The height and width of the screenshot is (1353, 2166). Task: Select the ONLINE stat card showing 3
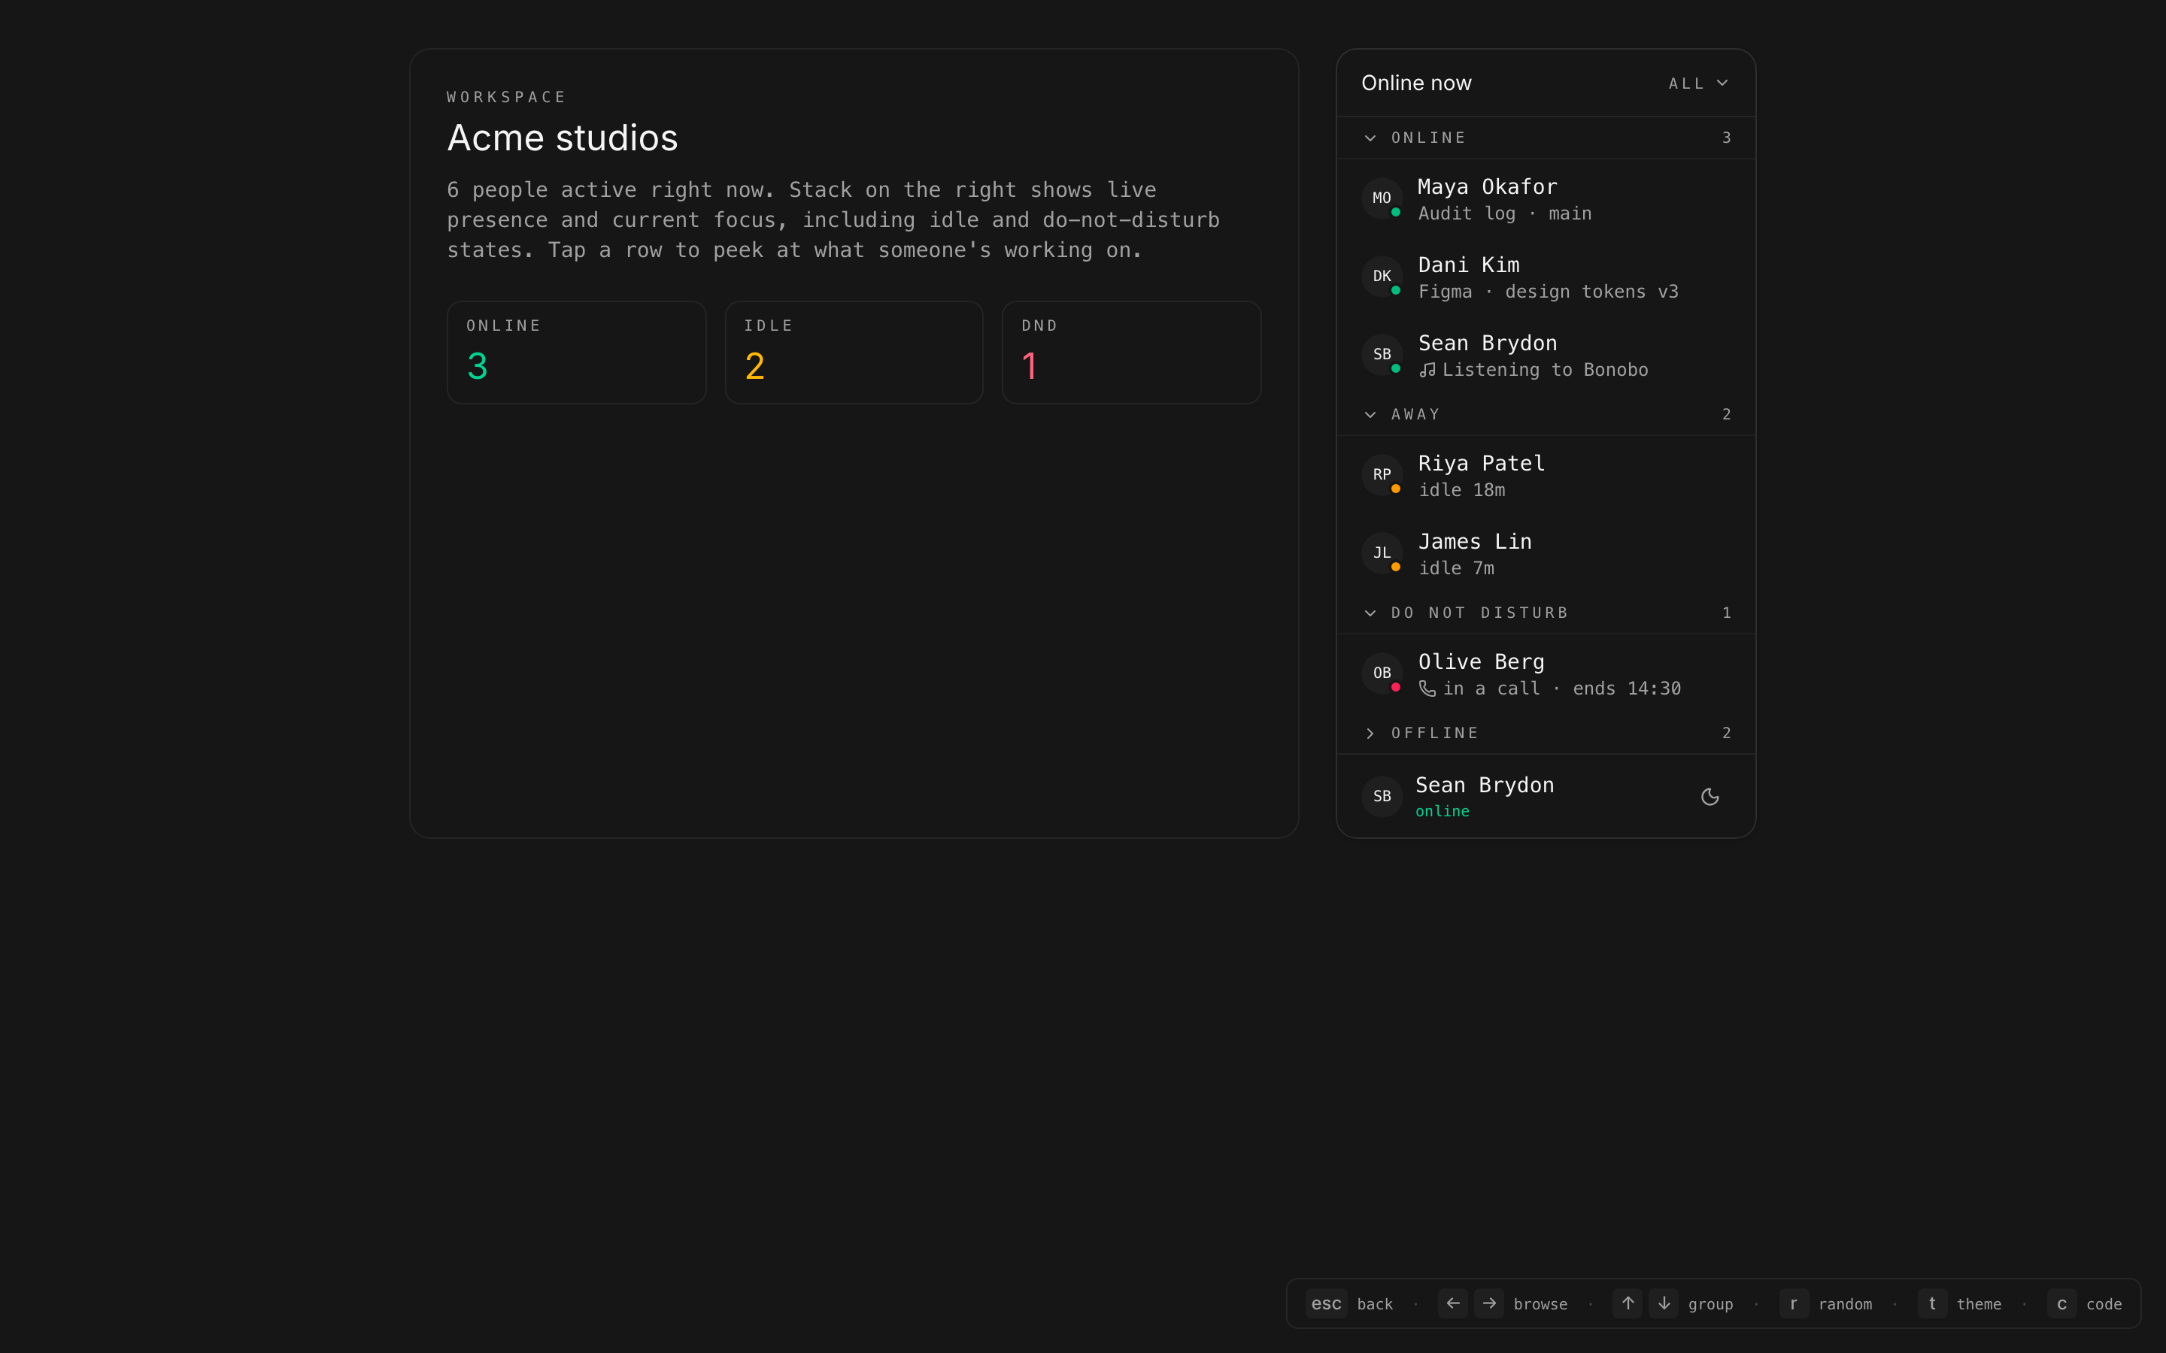[x=576, y=353]
